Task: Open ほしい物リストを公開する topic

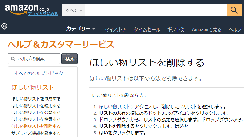Action: 36,112
